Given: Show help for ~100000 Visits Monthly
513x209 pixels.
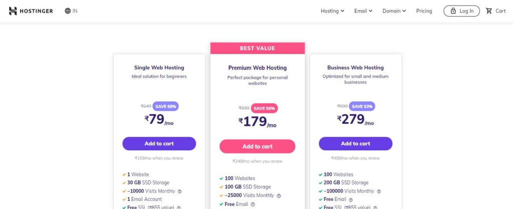Looking at the screenshot, I should click(379, 191).
